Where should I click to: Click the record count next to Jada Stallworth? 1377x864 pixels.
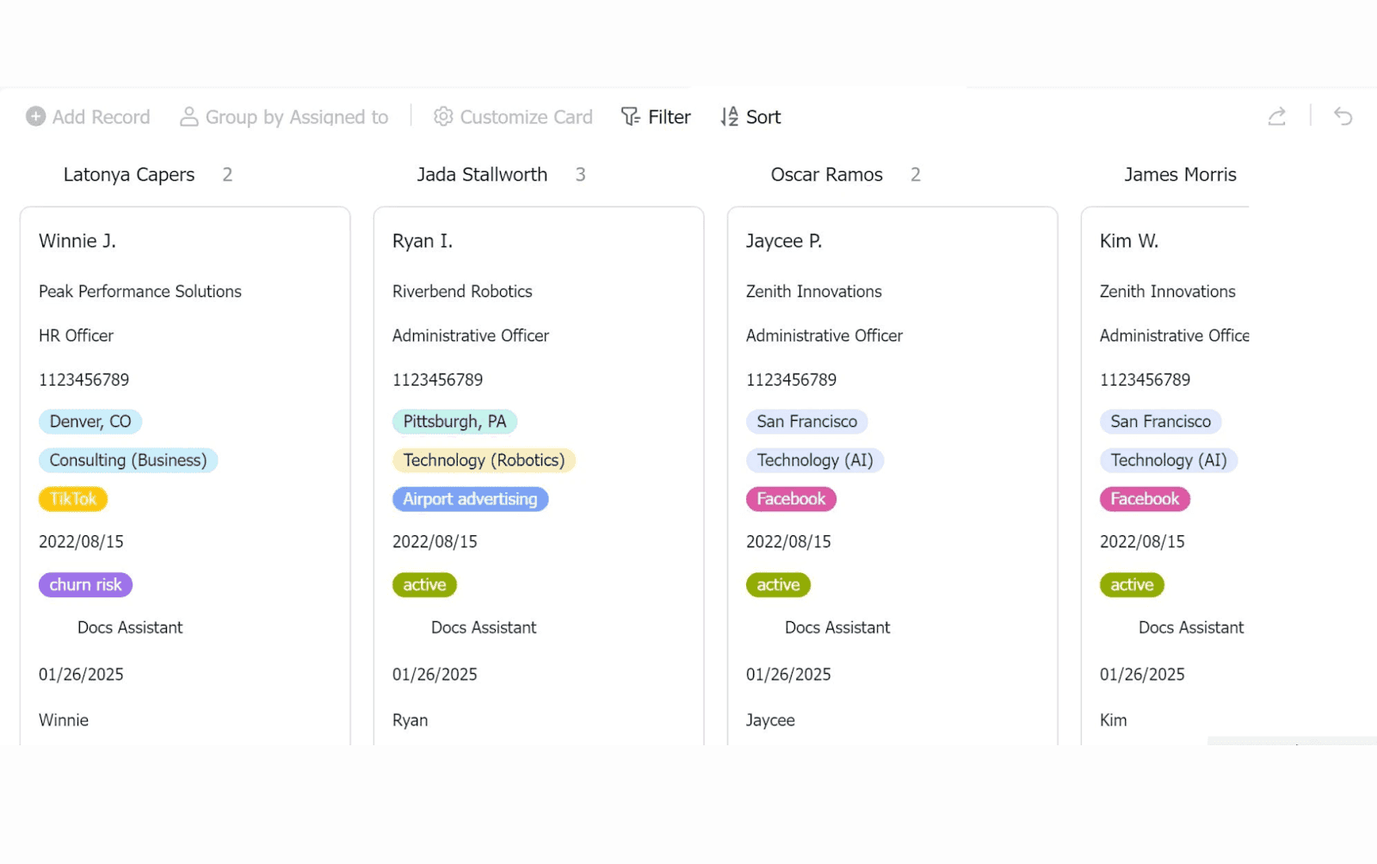coord(581,175)
